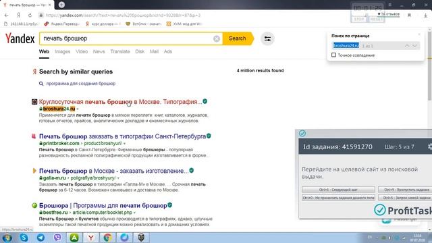432x243 pixels.
Task: Click green shield badge on galla-m result
Action: pyautogui.click(x=192, y=171)
